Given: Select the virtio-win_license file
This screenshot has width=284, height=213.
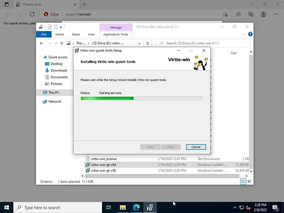Looking at the screenshot, I should click(x=104, y=159).
